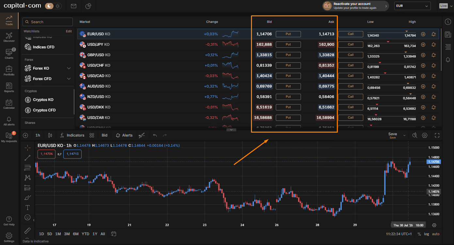Image resolution: width=454 pixels, height=245 pixels.
Task: Open the Indicators menu
Action: [72, 135]
